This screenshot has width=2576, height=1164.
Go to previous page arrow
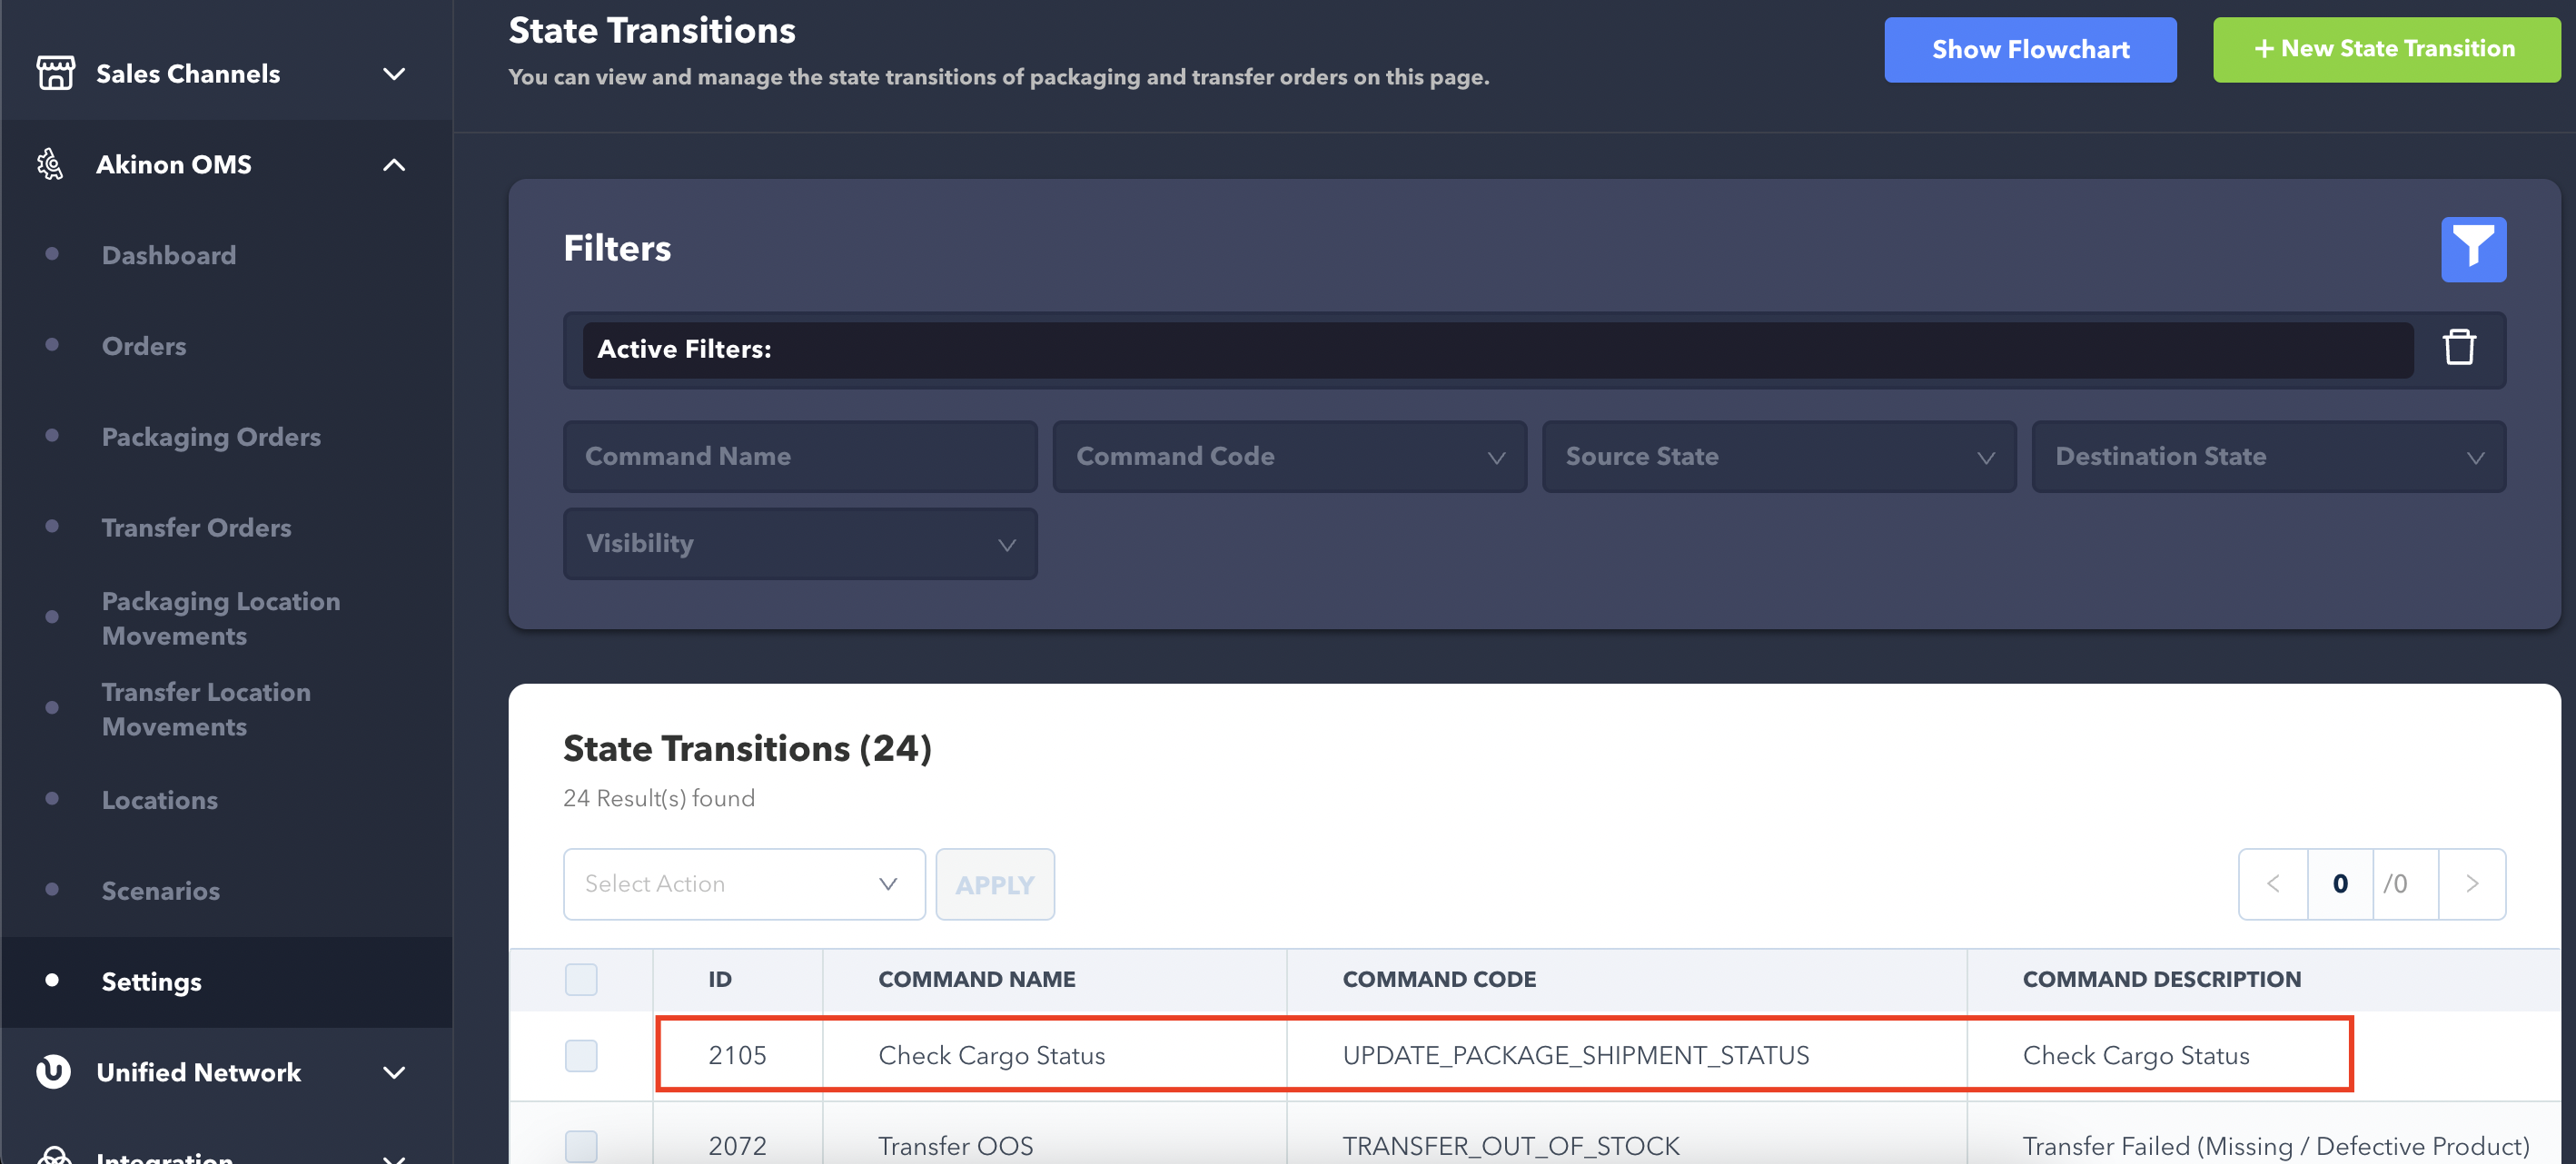tap(2272, 883)
